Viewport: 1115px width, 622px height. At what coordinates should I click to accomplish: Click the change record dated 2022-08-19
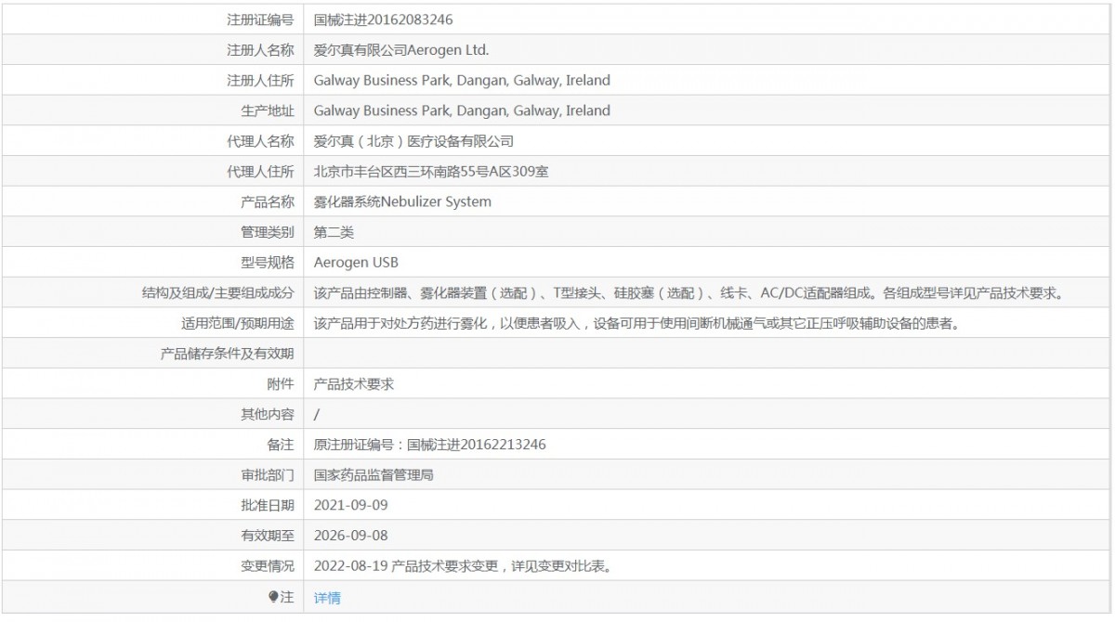tap(462, 566)
